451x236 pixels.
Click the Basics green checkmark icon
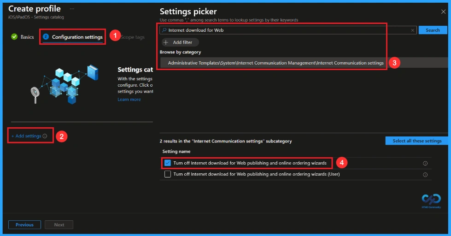point(14,37)
